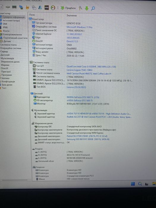
Task: Launch the memory module benchmark toolbar icon
Action: (x=14, y=7)
